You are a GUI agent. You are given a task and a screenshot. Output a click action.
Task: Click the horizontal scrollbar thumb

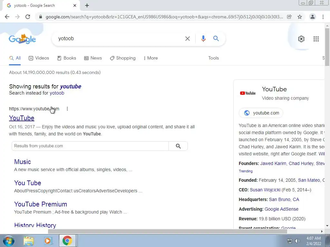pos(168,231)
